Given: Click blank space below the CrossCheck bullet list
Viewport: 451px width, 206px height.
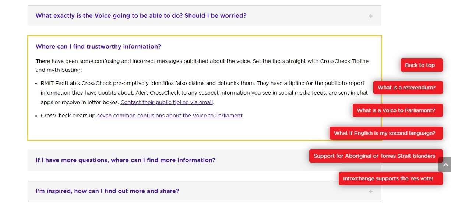Looking at the screenshot, I should (184, 129).
